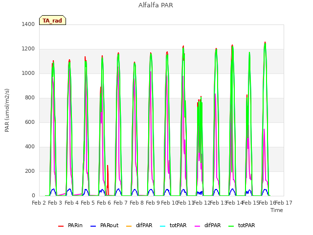Click the 400 y-axis tick label
The width and height of the screenshot is (313, 235).
coord(30,147)
